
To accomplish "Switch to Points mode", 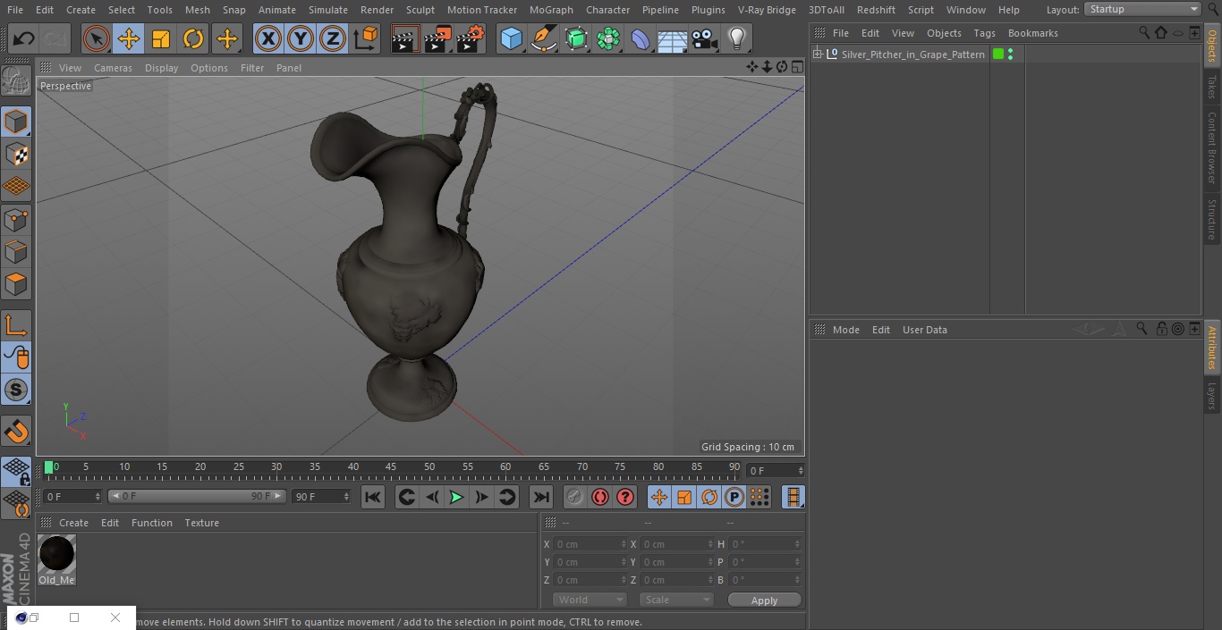I will coord(16,219).
